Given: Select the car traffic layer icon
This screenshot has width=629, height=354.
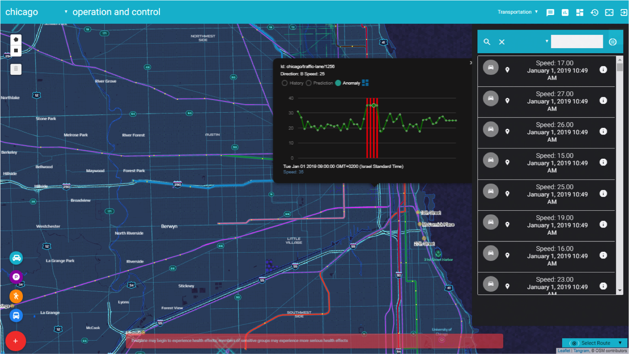Looking at the screenshot, I should point(16,258).
